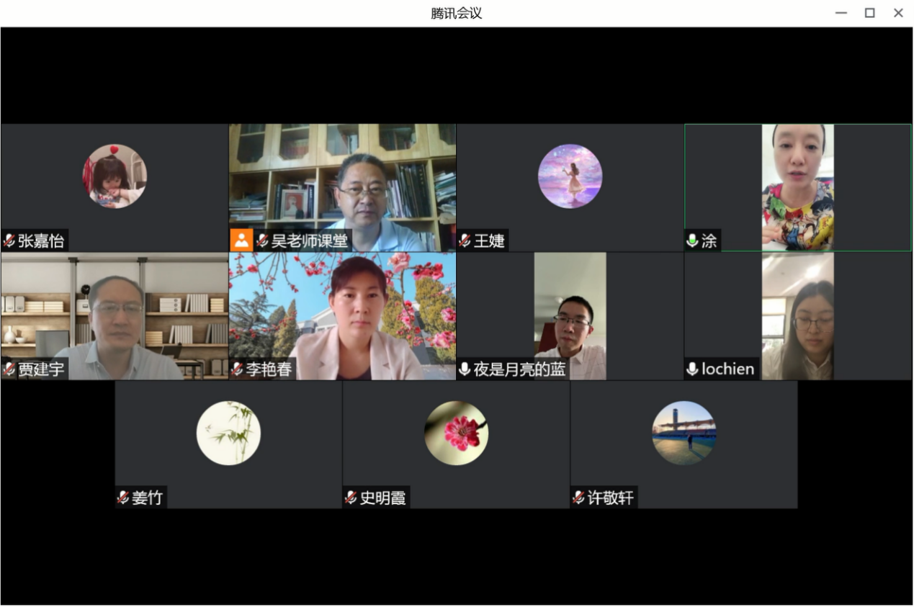The width and height of the screenshot is (914, 607).
Task: Click the bamboo avatar of 姜竹
Action: pos(228,433)
